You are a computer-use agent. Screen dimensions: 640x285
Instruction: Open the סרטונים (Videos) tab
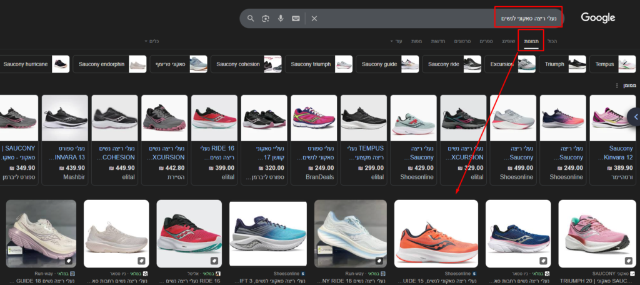462,41
